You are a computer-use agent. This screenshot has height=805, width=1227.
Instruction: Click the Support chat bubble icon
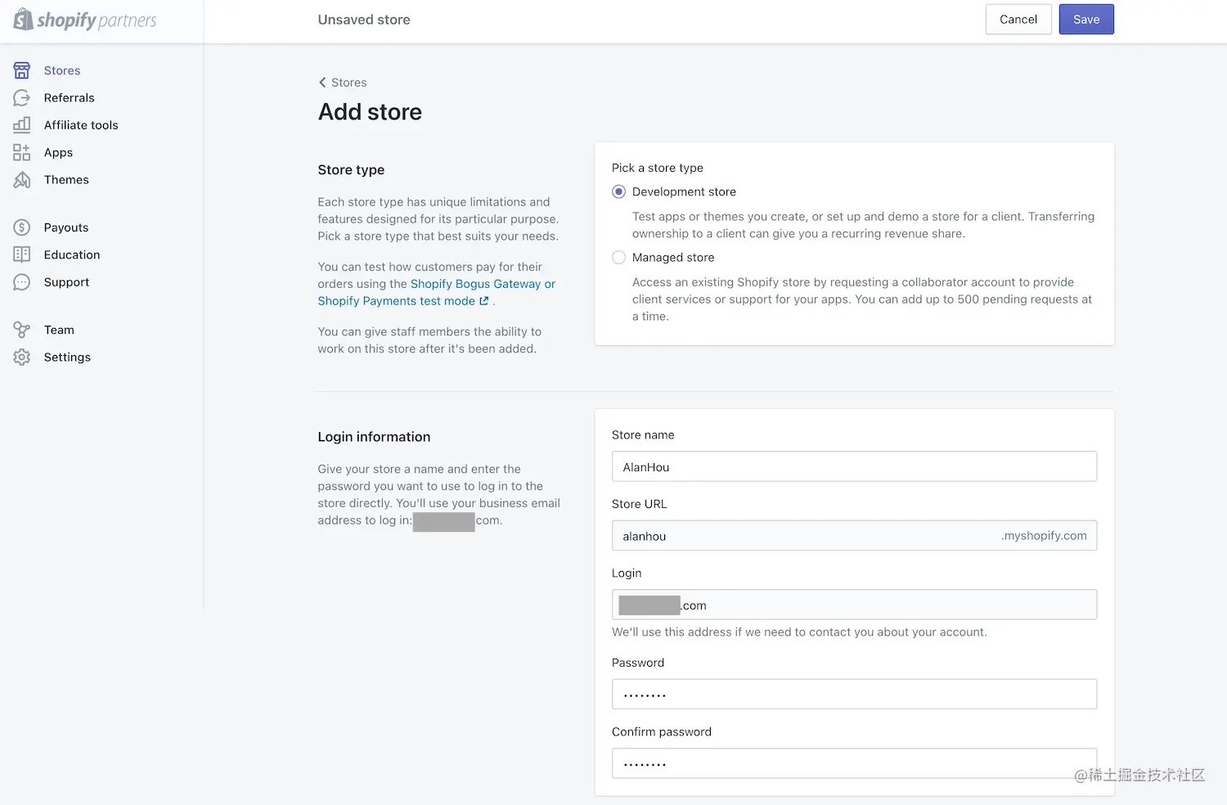click(22, 282)
